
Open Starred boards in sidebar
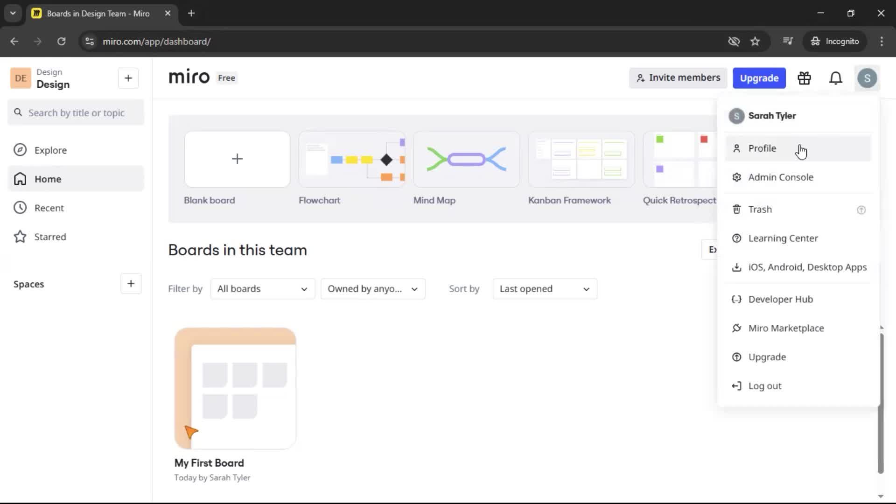click(x=76, y=237)
